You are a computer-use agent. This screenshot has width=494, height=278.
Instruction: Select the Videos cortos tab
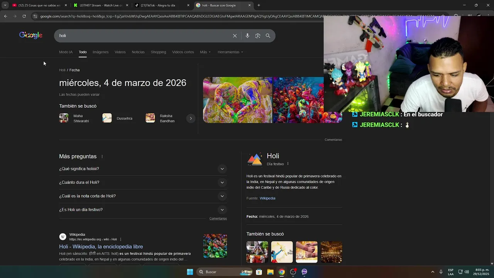pos(183,52)
